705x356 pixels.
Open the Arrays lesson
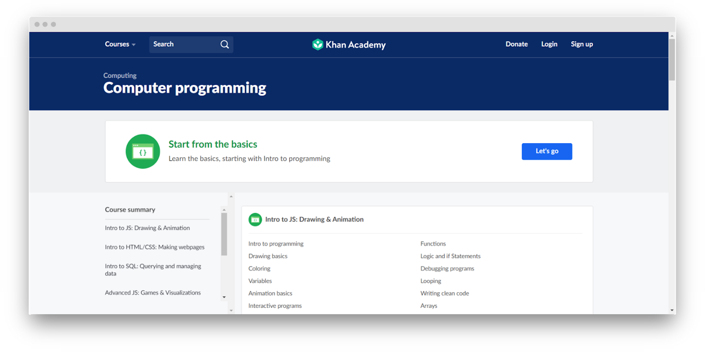click(429, 306)
